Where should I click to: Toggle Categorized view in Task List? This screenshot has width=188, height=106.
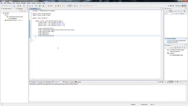click(x=171, y=11)
